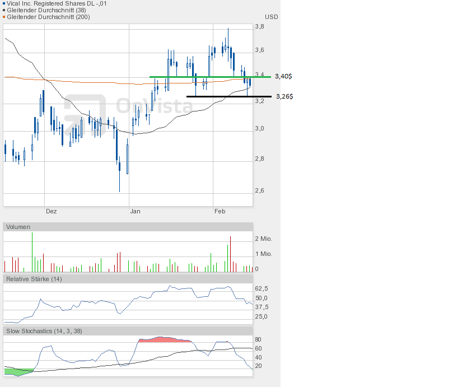This screenshot has width=476, height=387.
Task: Click the dark 38-day average legend square
Action: (x=4, y=10)
